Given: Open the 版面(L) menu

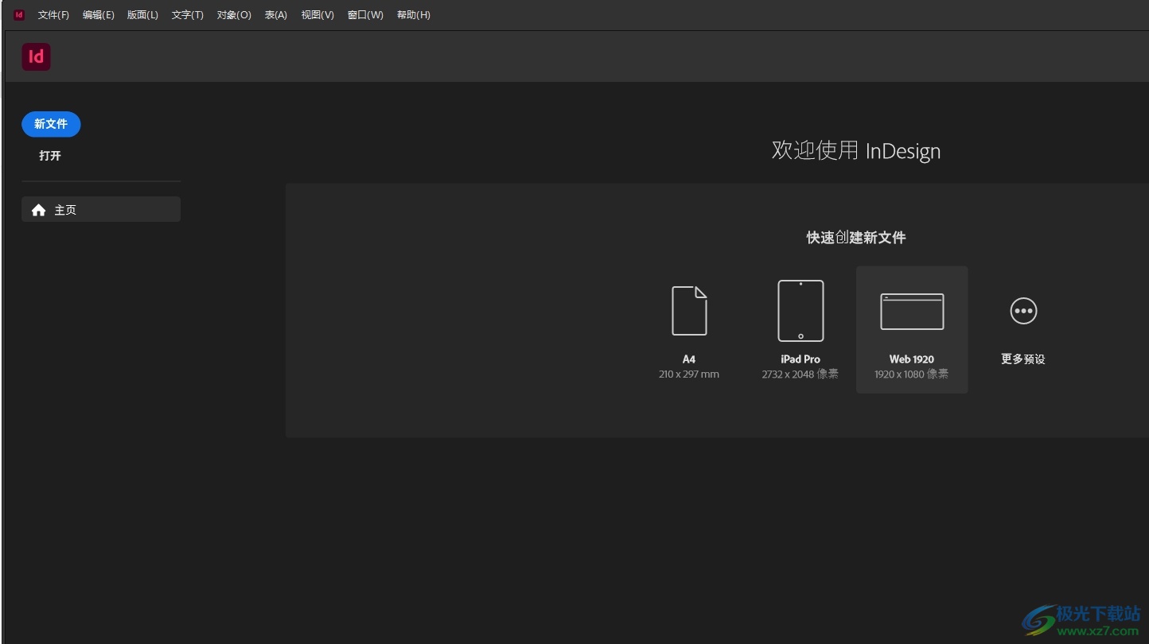Looking at the screenshot, I should 142,15.
